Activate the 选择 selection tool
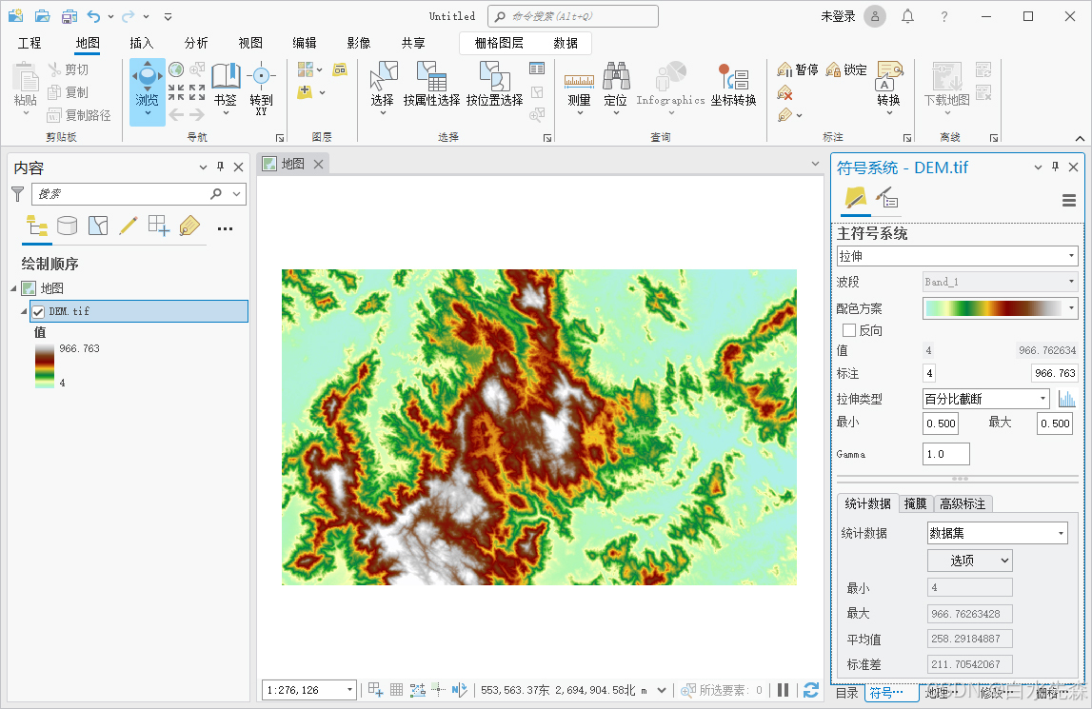The image size is (1092, 709). click(x=383, y=87)
